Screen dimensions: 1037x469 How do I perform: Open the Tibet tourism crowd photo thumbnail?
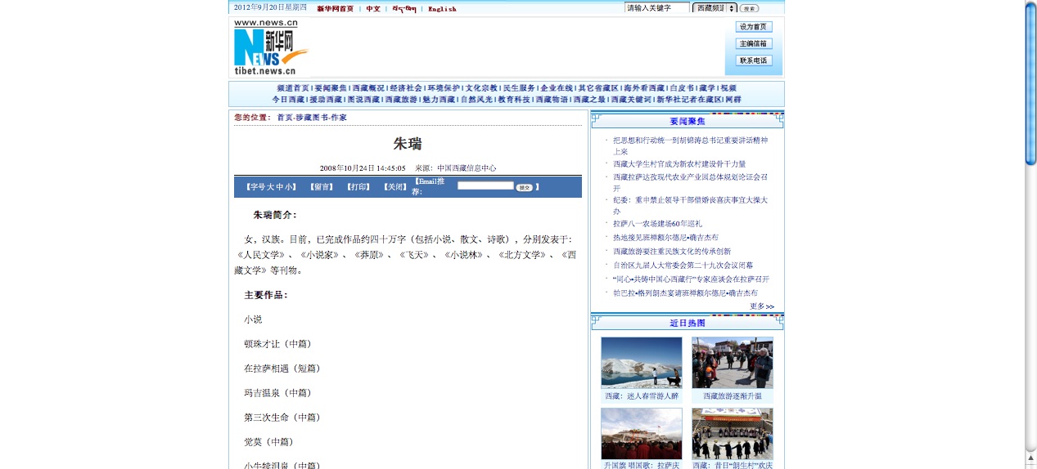pyautogui.click(x=732, y=363)
